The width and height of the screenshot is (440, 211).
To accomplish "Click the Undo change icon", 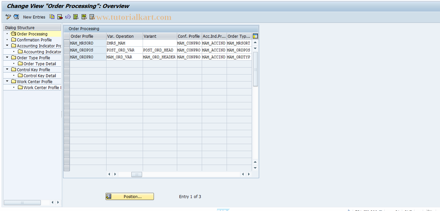I will coord(68,17).
